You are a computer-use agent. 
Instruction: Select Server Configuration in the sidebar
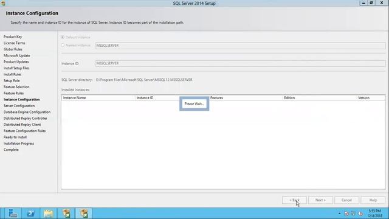[x=19, y=106]
